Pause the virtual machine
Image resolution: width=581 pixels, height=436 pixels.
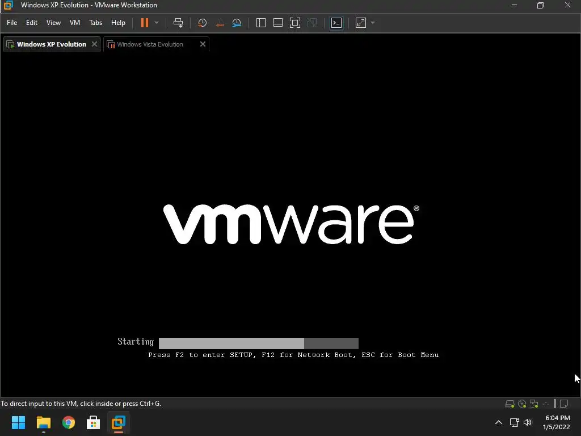click(x=145, y=23)
